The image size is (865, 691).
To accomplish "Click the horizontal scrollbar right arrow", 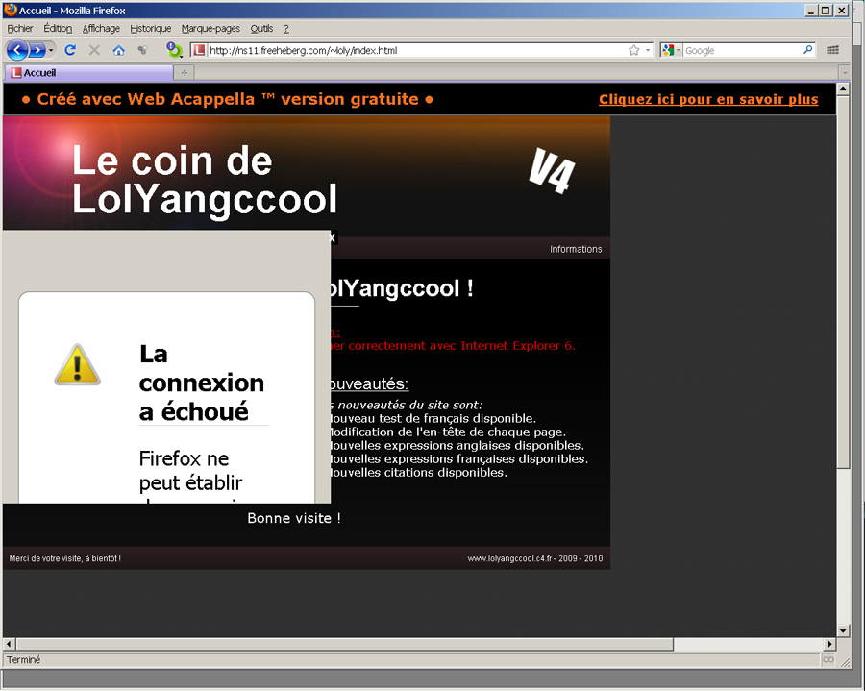I will click(830, 644).
